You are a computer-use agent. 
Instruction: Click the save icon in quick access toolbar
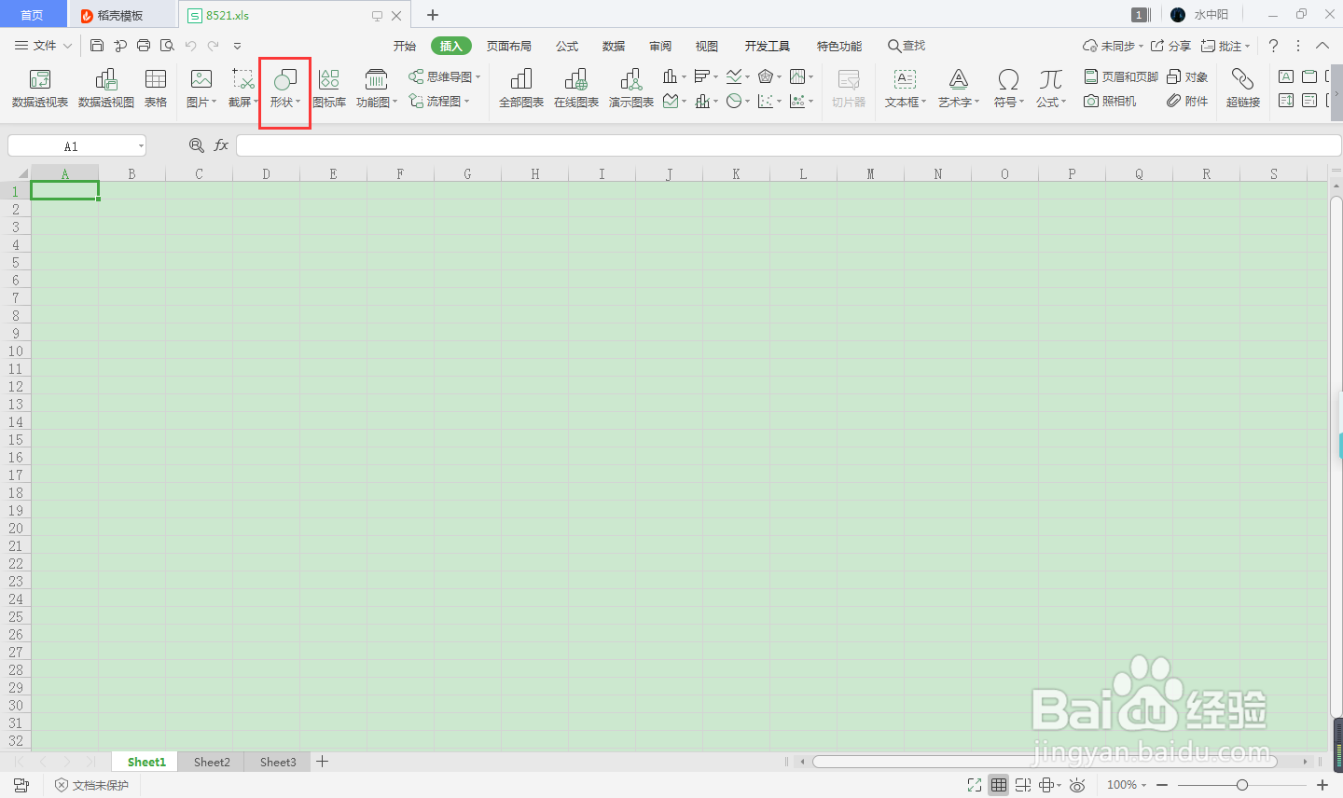tap(97, 46)
